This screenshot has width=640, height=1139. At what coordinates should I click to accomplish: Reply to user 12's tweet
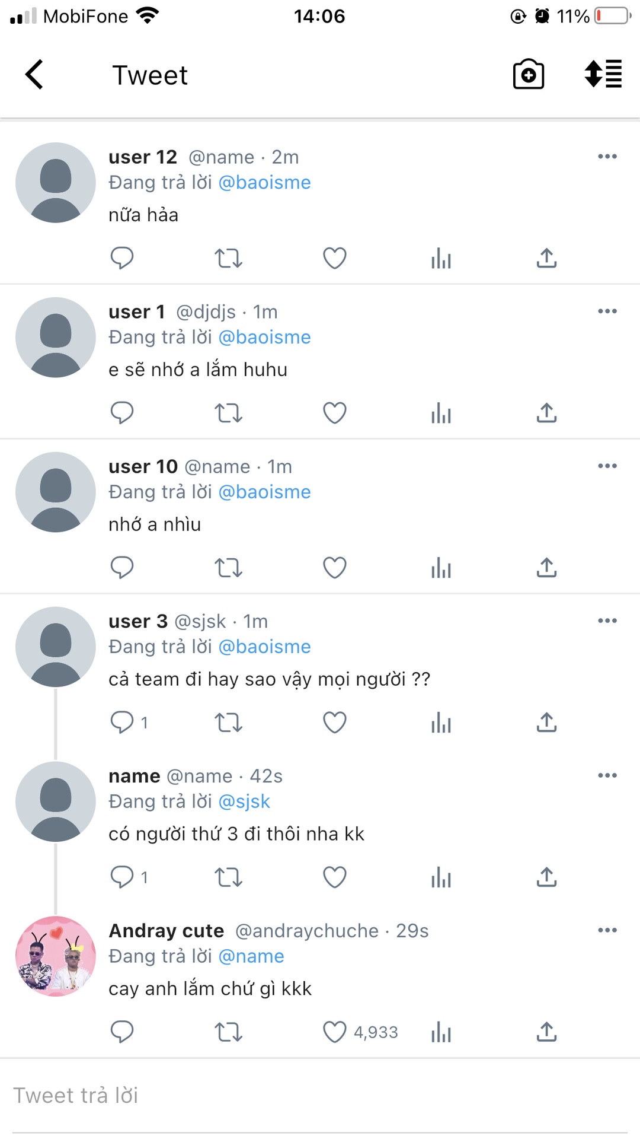122,258
